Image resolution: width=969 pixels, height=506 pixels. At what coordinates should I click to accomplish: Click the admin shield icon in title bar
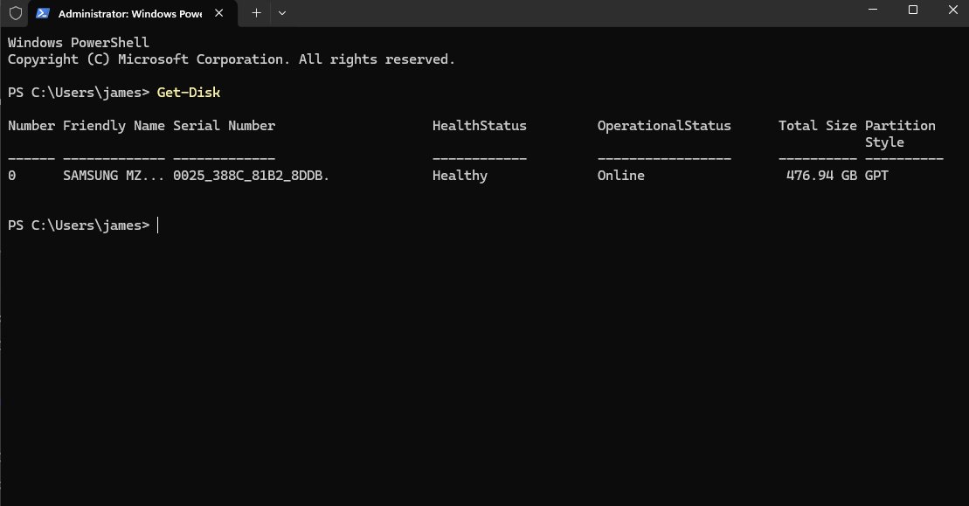(16, 13)
